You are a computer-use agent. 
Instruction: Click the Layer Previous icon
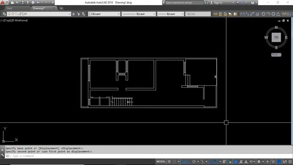(79, 14)
